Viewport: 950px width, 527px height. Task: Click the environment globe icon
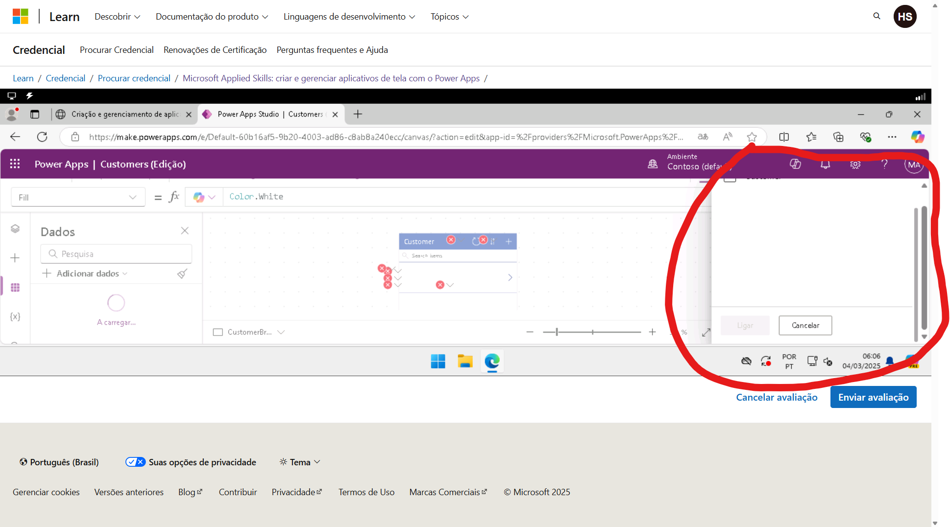(x=653, y=164)
